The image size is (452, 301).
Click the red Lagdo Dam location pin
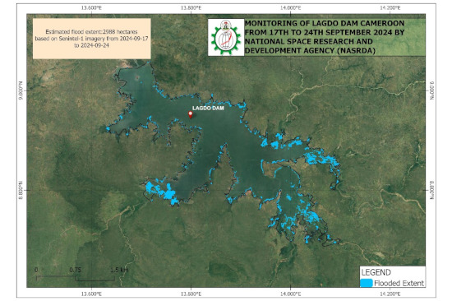(x=191, y=115)
